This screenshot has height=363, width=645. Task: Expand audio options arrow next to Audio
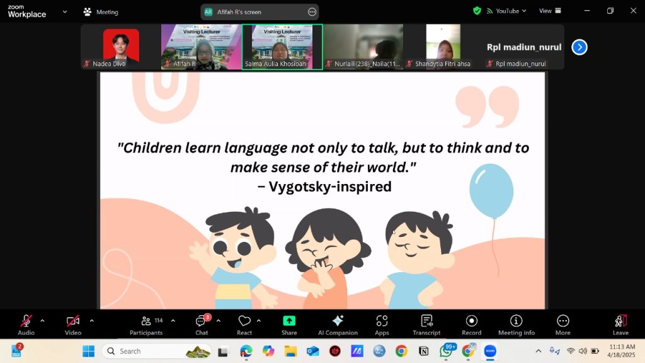click(x=42, y=321)
